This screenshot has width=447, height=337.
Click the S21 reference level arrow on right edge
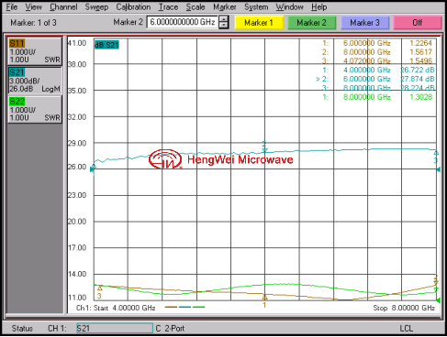click(x=439, y=169)
